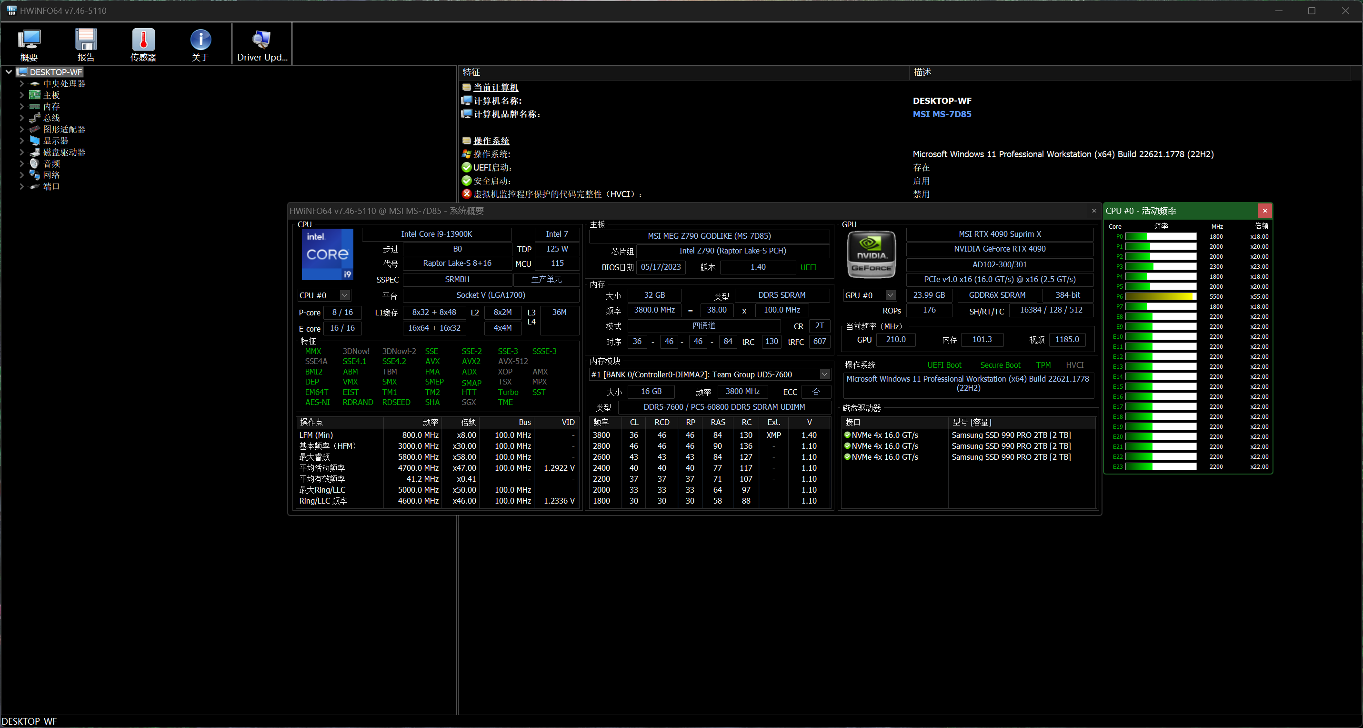Click the MSI MS-7D85 brand link
Image resolution: width=1363 pixels, height=728 pixels.
[942, 114]
